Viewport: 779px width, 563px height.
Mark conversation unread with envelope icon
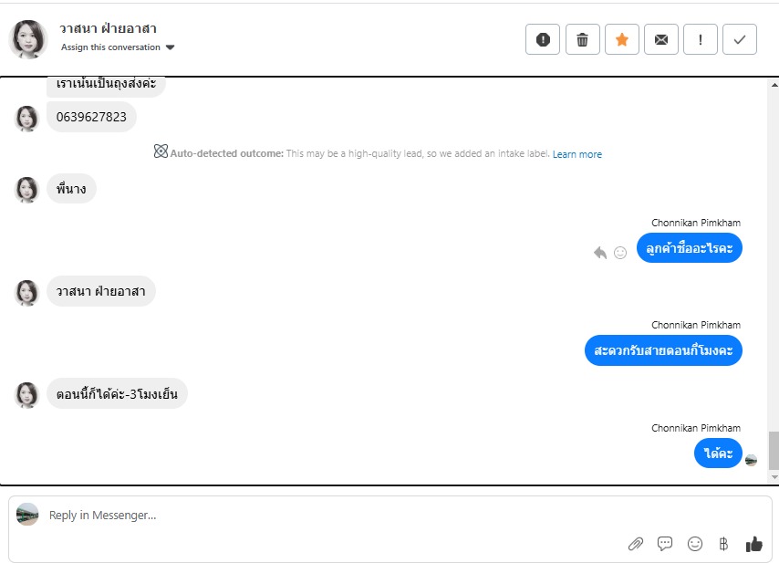(x=661, y=39)
